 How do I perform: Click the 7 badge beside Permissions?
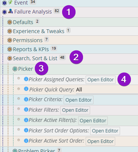tap(46, 40)
